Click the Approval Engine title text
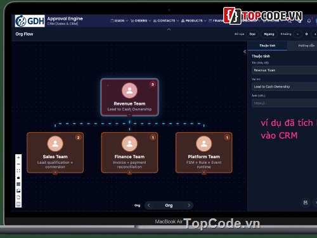The image size is (317, 238). pos(65,18)
